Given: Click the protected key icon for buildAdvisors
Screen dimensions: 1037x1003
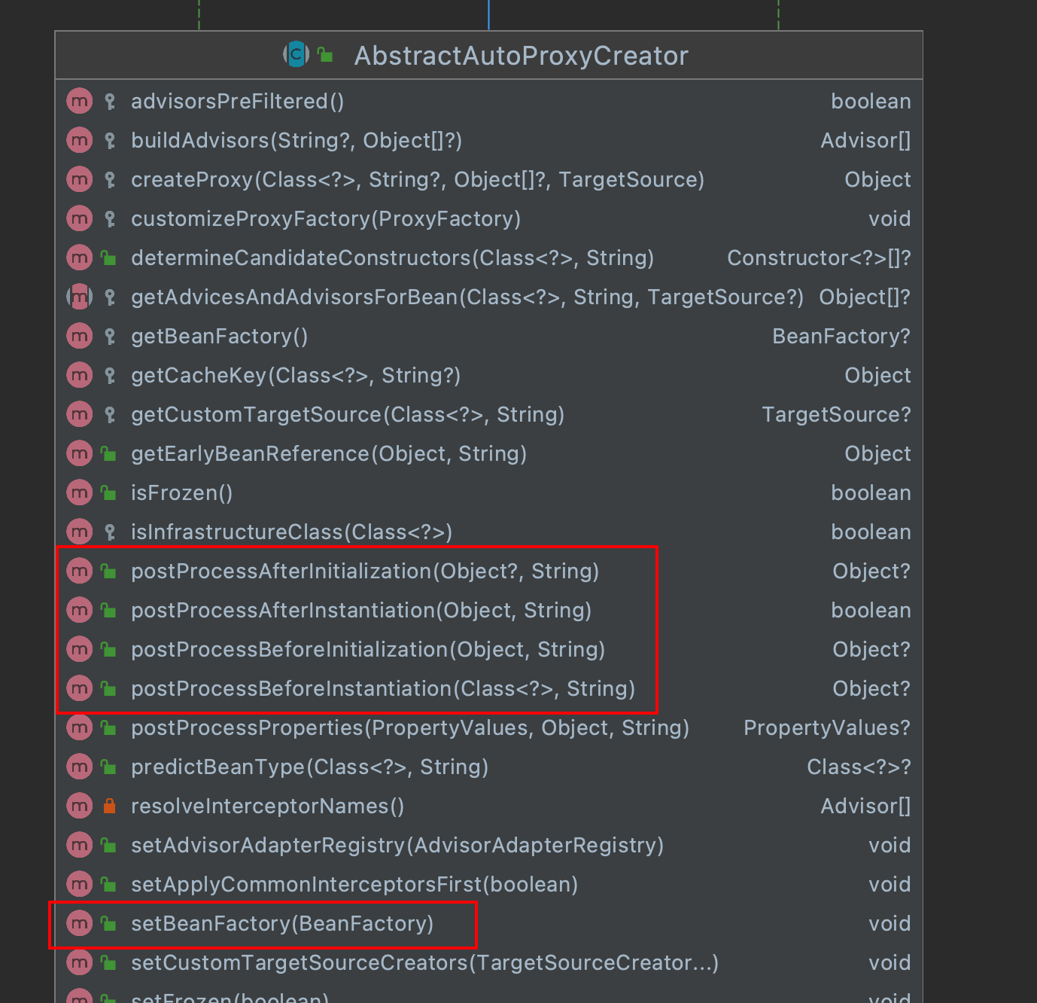Looking at the screenshot, I should (110, 140).
